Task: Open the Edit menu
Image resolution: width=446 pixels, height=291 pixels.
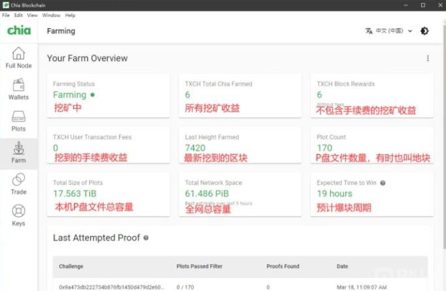Action: (x=18, y=15)
